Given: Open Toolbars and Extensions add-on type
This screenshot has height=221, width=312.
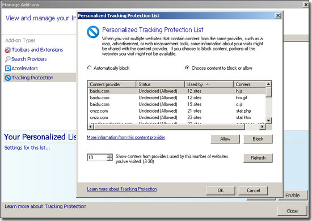Looking at the screenshot, I should click(37, 50).
